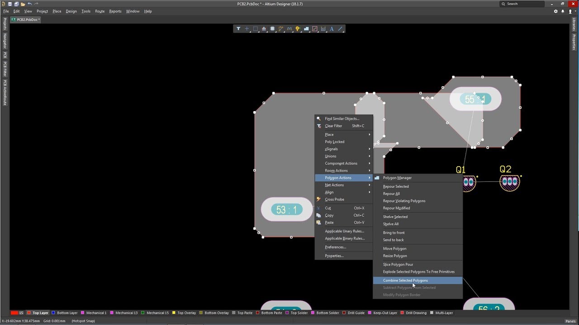The width and height of the screenshot is (579, 325).
Task: Click the Open folder icon
Action: click(x=23, y=4)
